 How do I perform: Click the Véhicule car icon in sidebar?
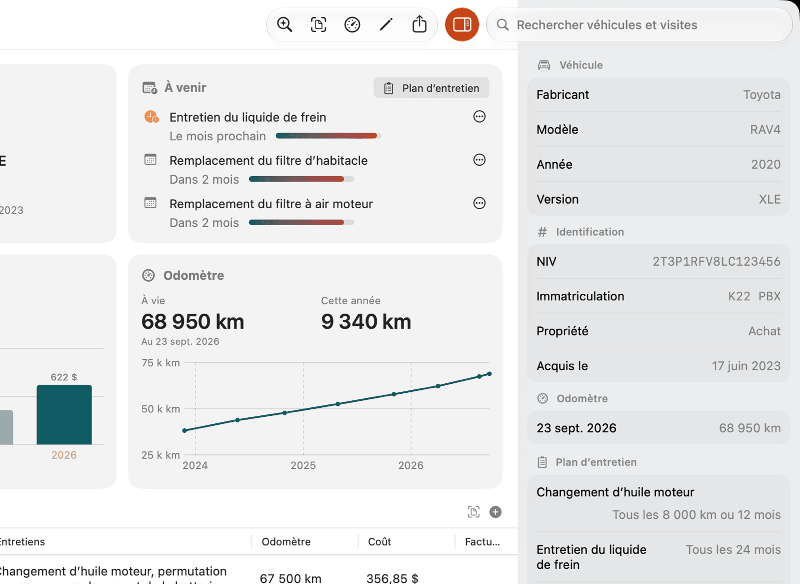click(x=544, y=65)
